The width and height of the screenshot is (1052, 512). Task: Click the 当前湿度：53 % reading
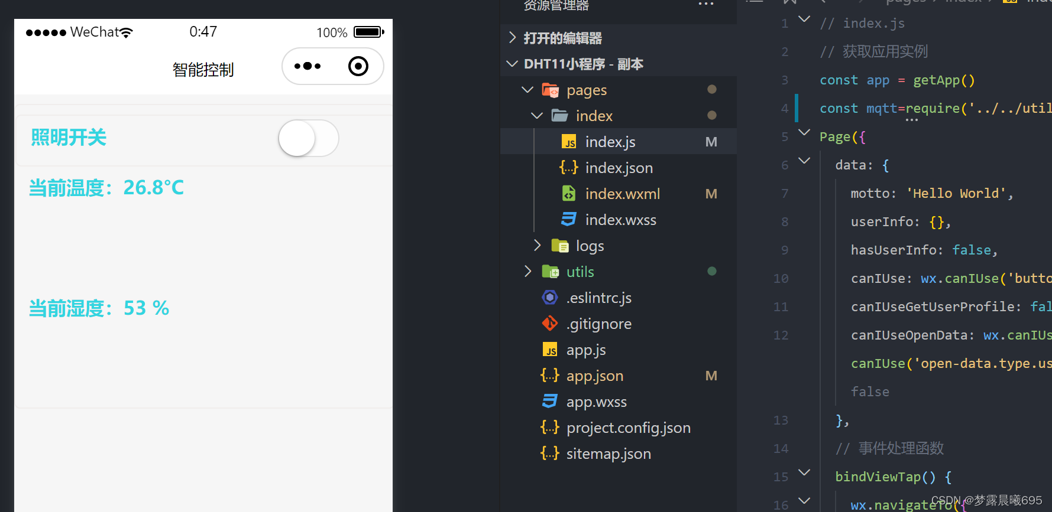pos(99,308)
